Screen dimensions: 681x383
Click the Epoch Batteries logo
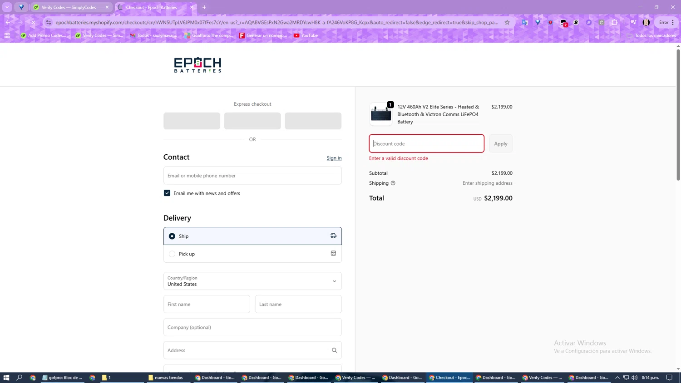point(197,65)
